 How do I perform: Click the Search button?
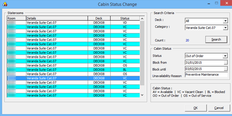[216, 39]
